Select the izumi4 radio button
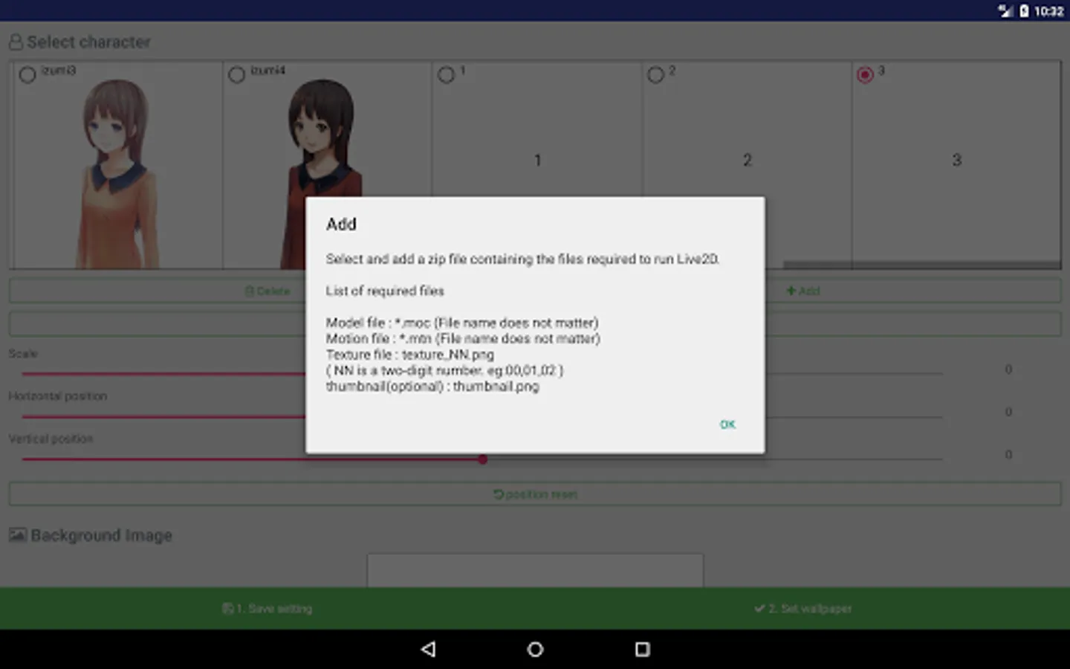1070x669 pixels. (x=236, y=74)
